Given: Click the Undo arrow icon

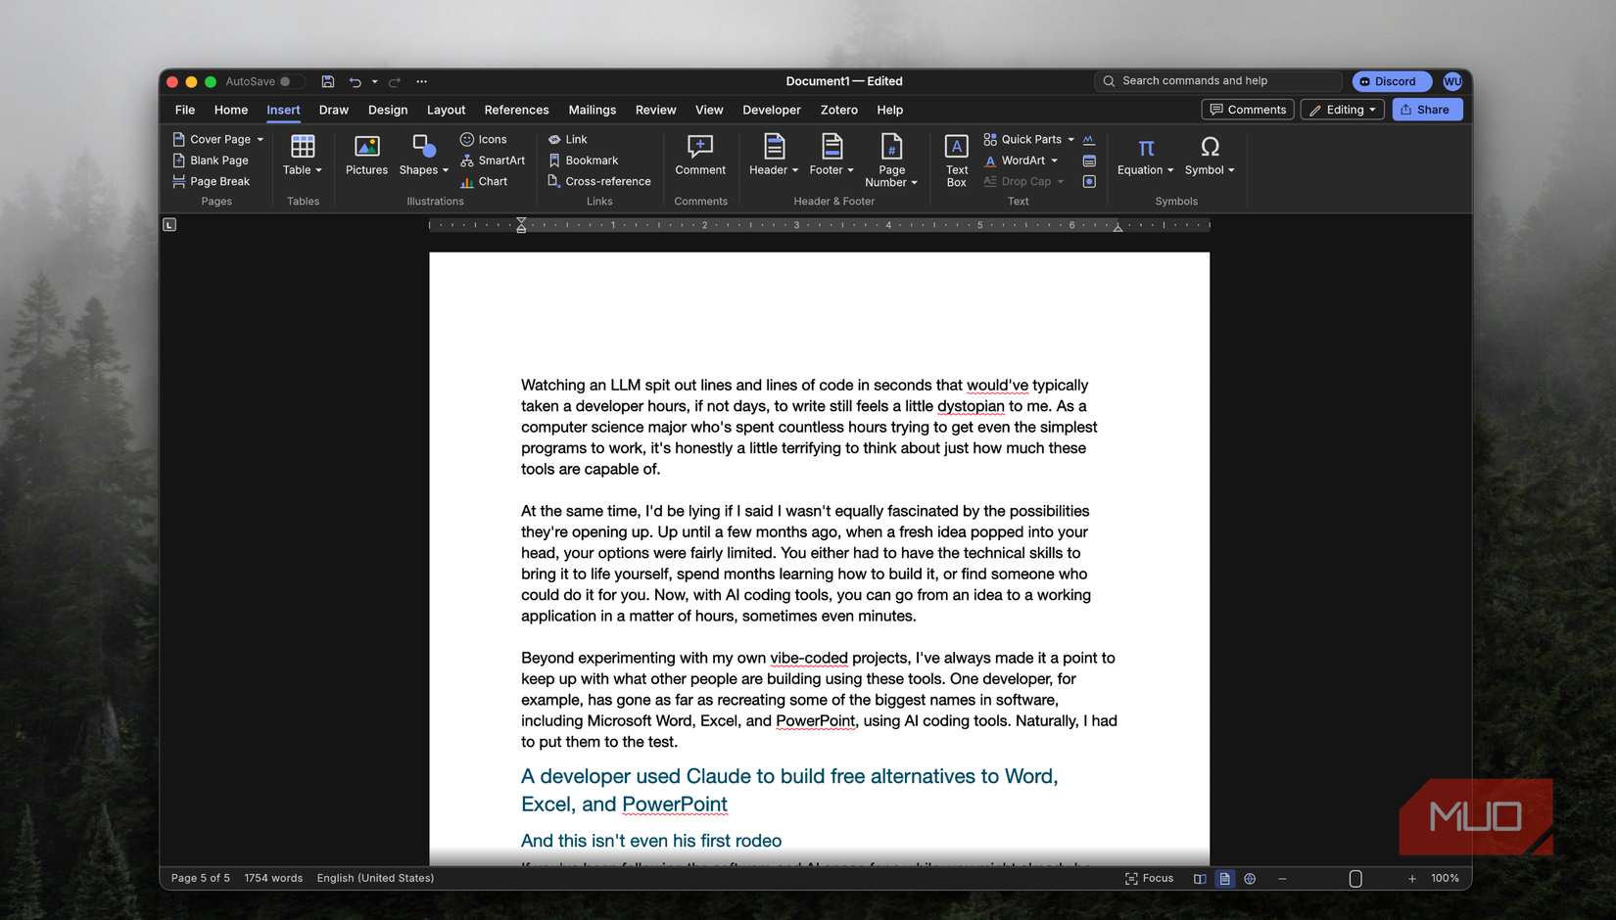Looking at the screenshot, I should (355, 82).
